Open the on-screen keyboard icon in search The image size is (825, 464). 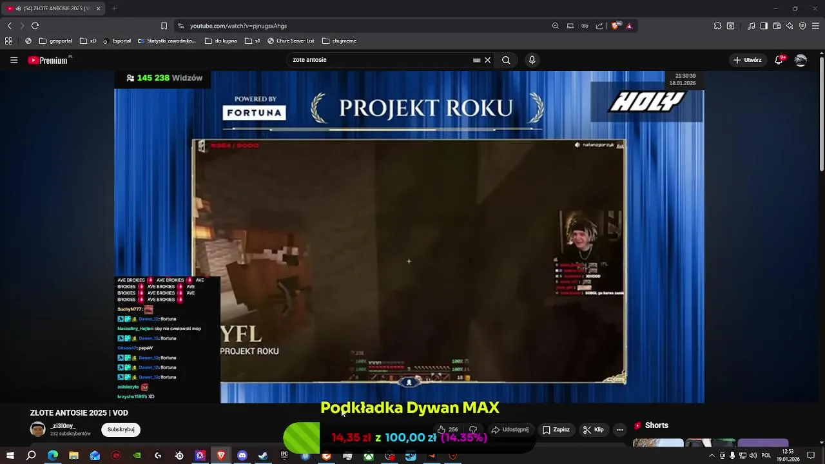point(477,60)
